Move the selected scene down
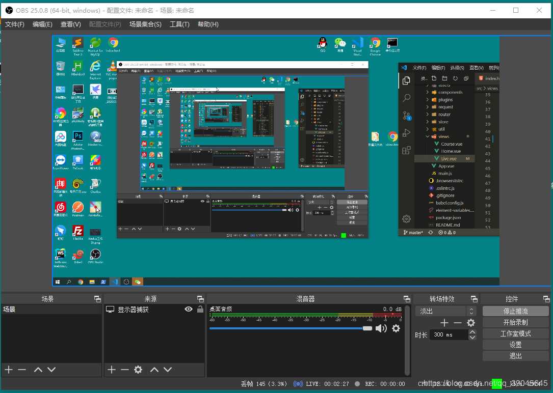The image size is (553, 393). 51,370
